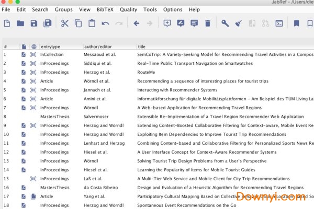314x209 pixels.
Task: Undo the last action
Action: (x=105, y=24)
